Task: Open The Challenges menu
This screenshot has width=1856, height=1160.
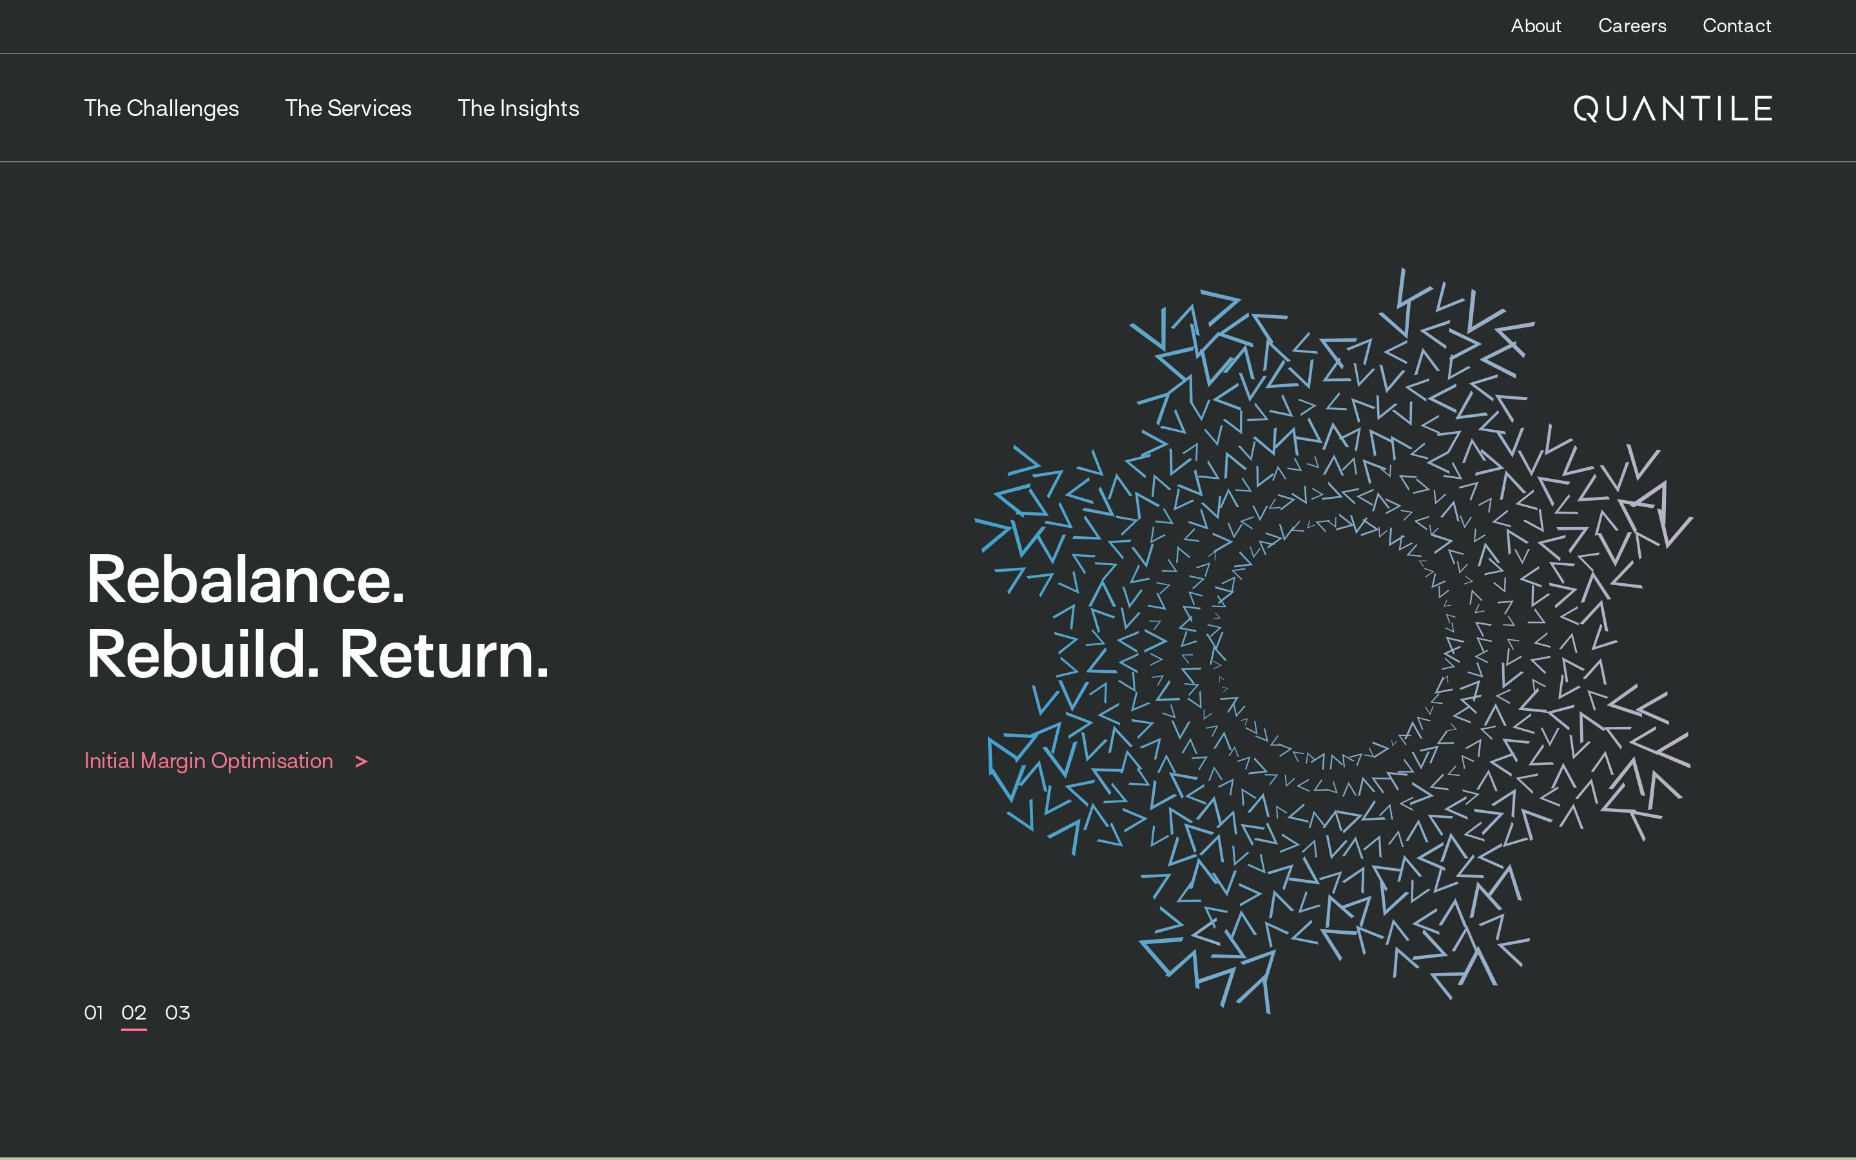Action: tap(161, 108)
